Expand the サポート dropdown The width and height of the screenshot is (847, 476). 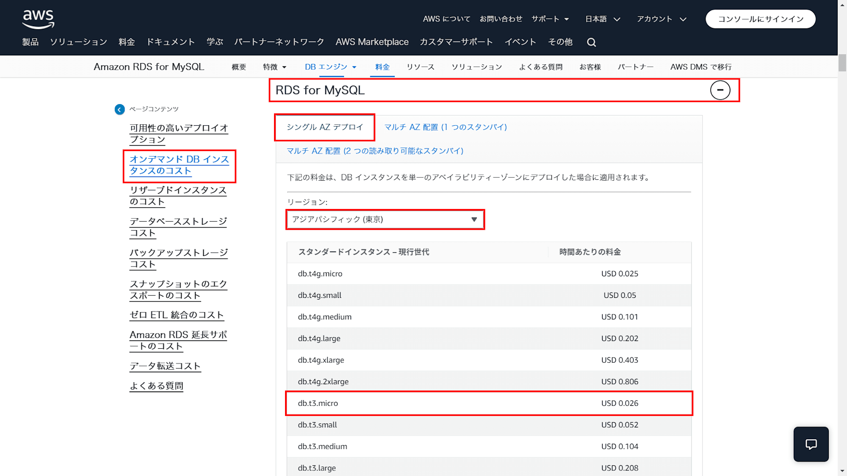550,19
